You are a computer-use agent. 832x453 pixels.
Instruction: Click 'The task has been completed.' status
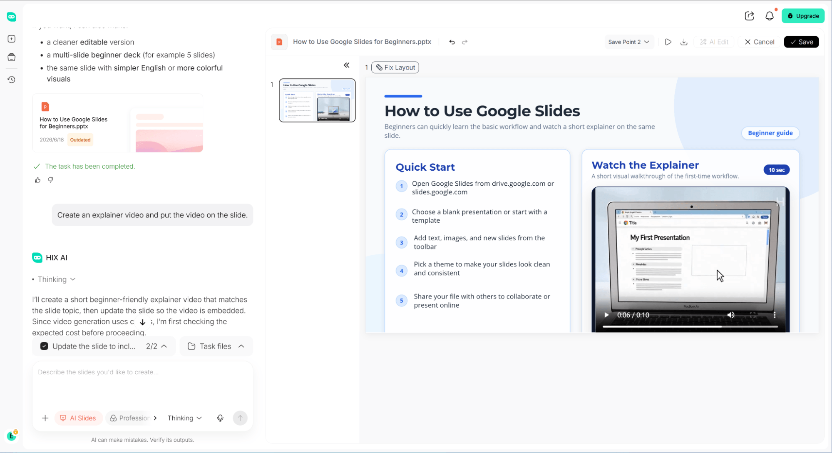(x=90, y=167)
